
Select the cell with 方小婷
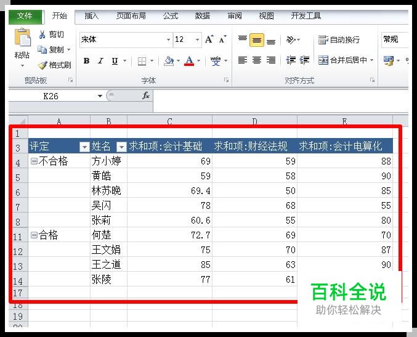[108, 161]
